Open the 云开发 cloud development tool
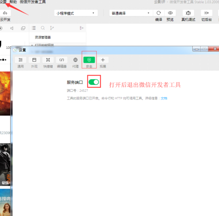219x216 pixels. (x=5, y=13)
